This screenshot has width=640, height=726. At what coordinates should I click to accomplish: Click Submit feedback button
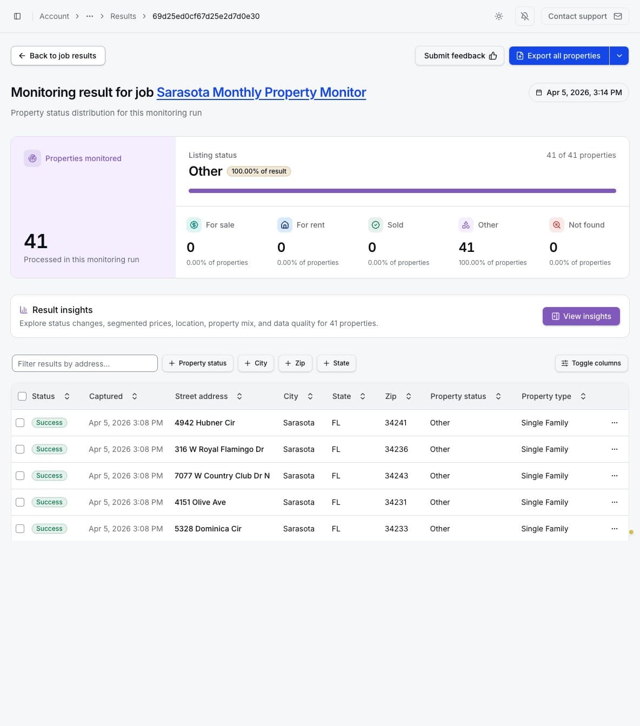point(459,56)
